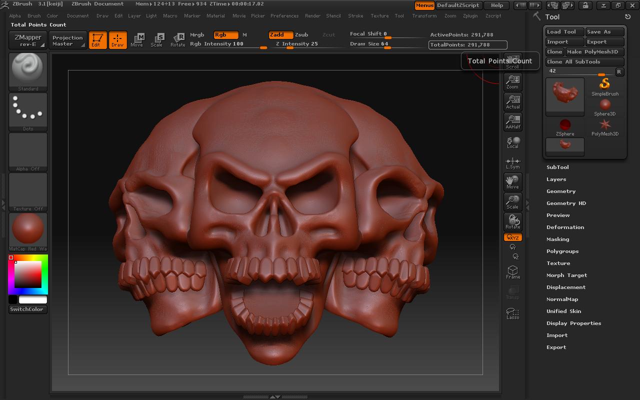The height and width of the screenshot is (400, 640).
Task: Toggle the Rgb paint mode
Action: pos(225,35)
